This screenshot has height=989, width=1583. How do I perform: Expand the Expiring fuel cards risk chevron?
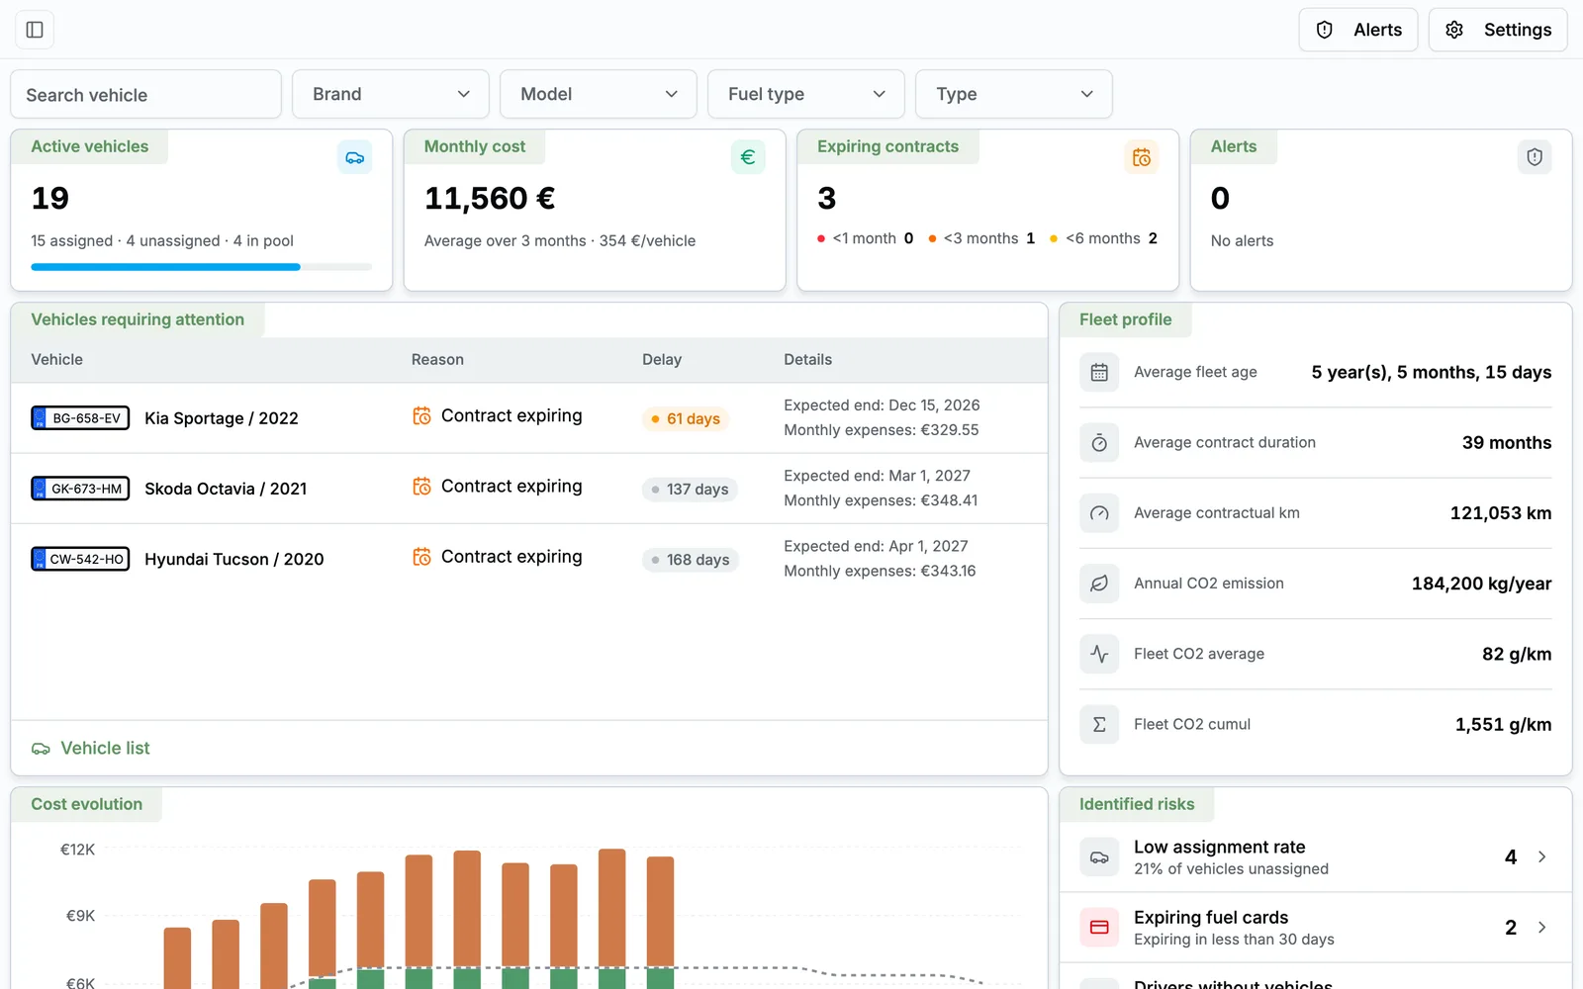click(1541, 928)
